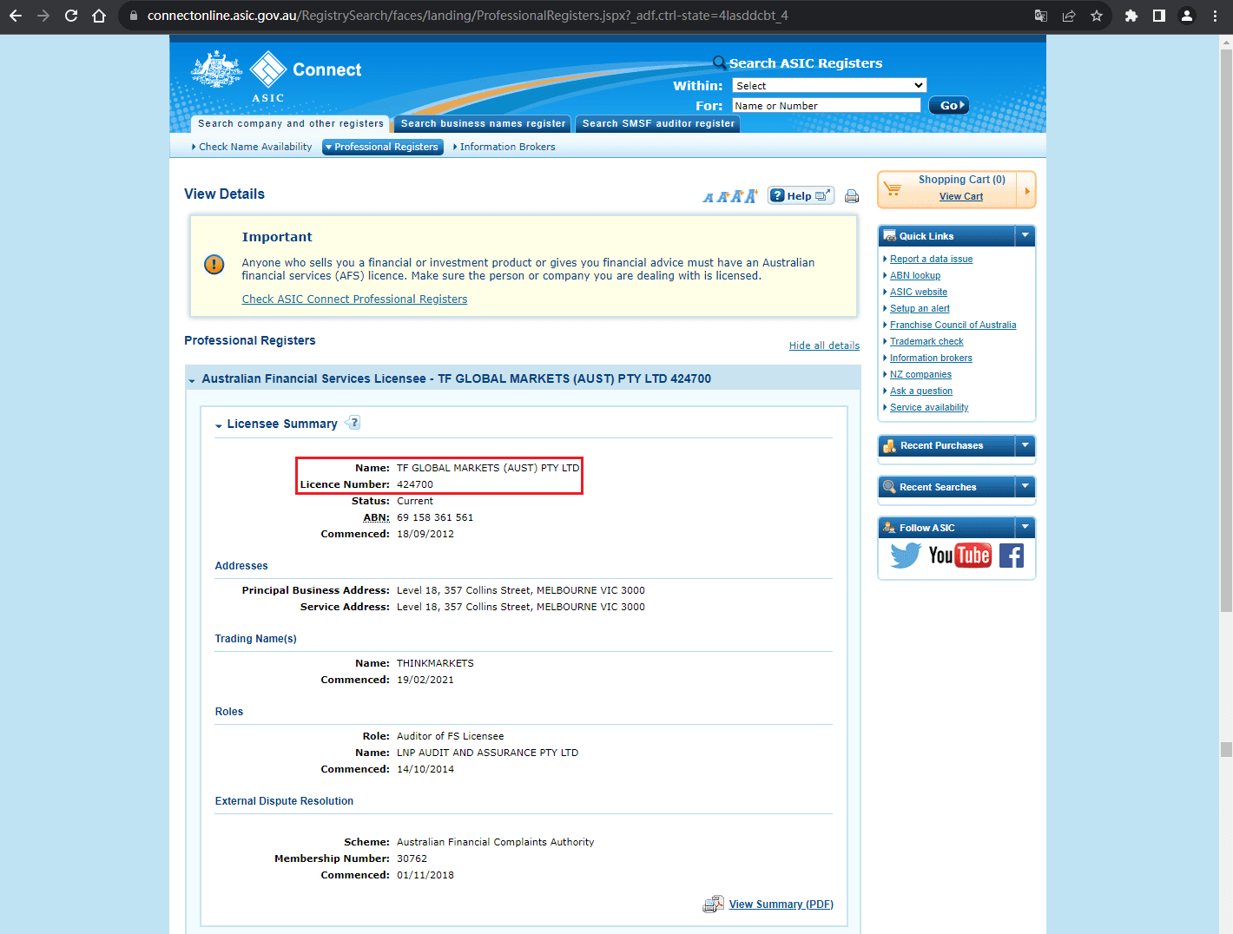
Task: Open Professional Registers submenu
Action: 383,147
